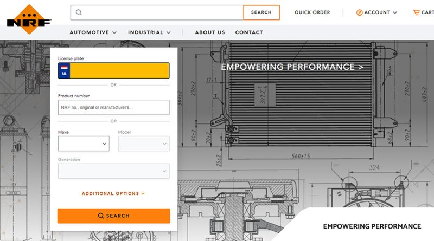
Task: Click the outlined SEARCH button in header
Action: (261, 12)
